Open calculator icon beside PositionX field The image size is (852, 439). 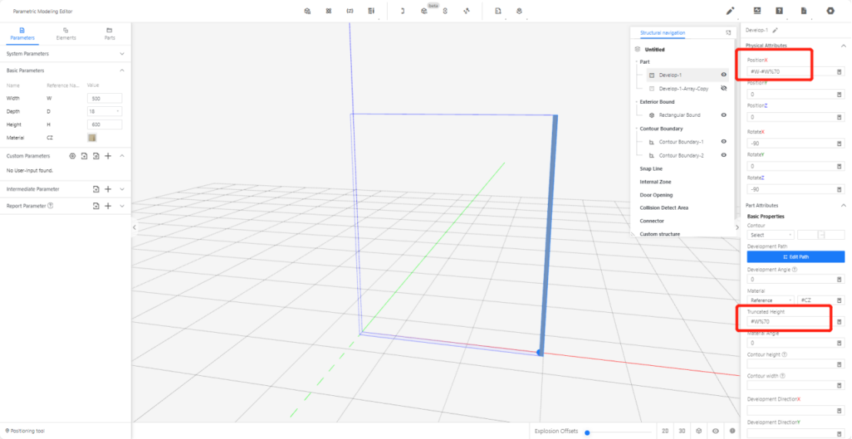click(839, 72)
